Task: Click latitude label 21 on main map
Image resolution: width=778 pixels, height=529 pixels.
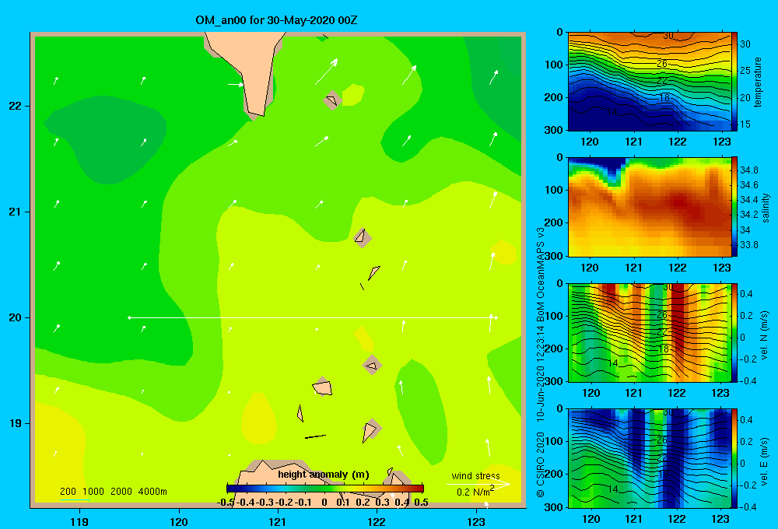Action: pos(16,212)
